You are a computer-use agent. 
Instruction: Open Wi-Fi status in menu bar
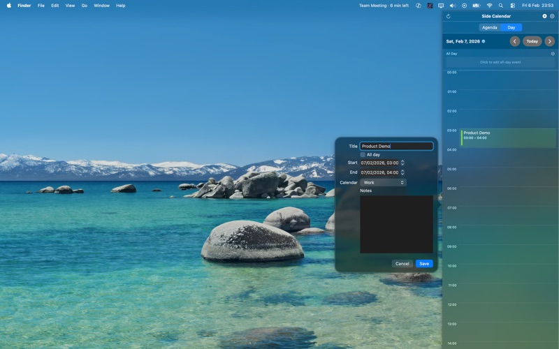pos(490,6)
